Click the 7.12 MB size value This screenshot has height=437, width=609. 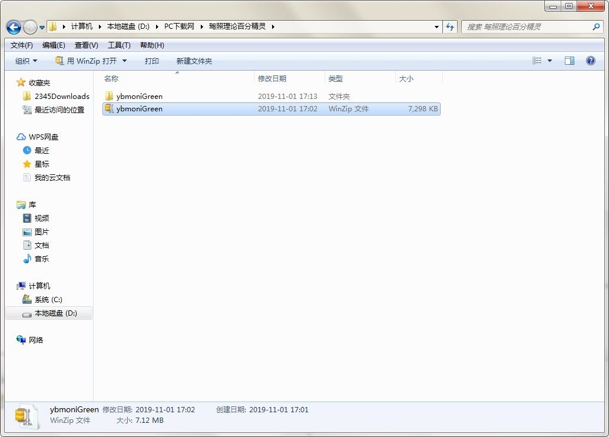tap(149, 421)
